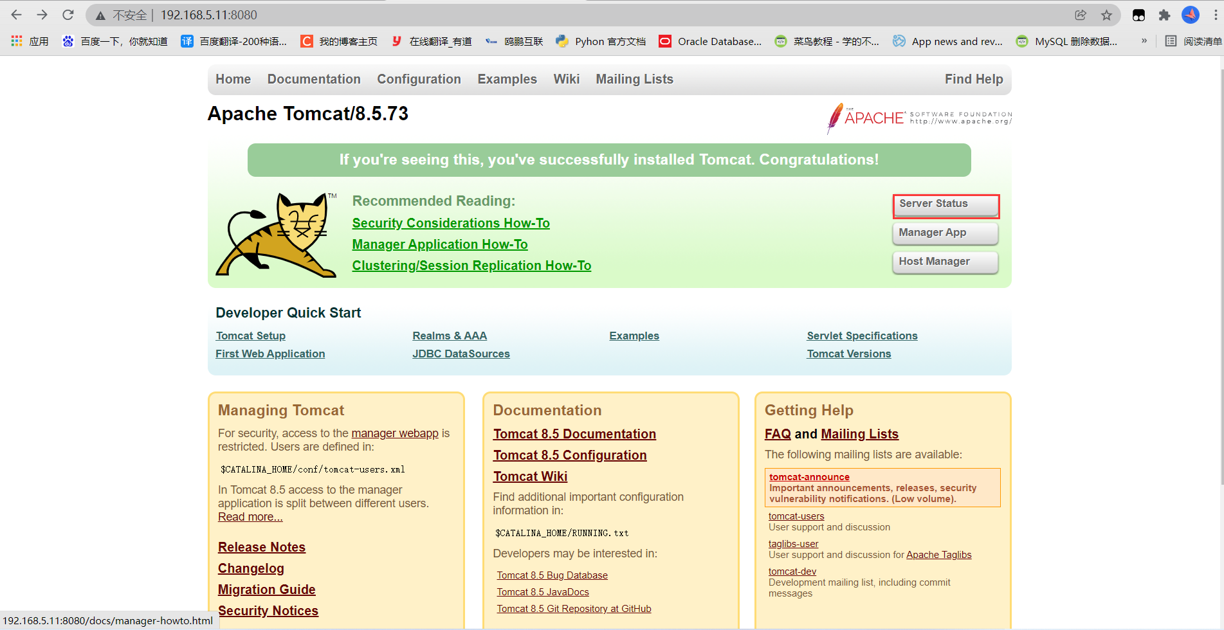Open the 应用 apps bookmark
This screenshot has width=1224, height=630.
tap(30, 41)
